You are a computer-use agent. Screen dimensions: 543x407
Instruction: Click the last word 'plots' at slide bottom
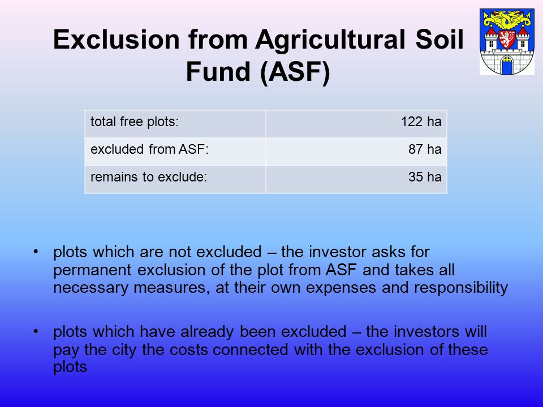coord(70,367)
